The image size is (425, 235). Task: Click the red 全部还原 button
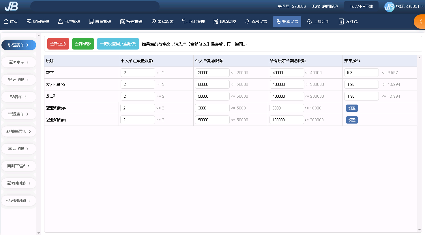pyautogui.click(x=58, y=44)
